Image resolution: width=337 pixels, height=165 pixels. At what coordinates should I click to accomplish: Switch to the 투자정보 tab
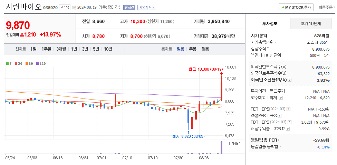point(270,23)
